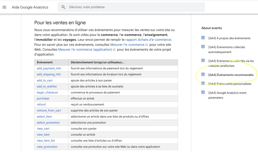
Task: Click the Aide Google Analytics title
Action: (x=30, y=7)
